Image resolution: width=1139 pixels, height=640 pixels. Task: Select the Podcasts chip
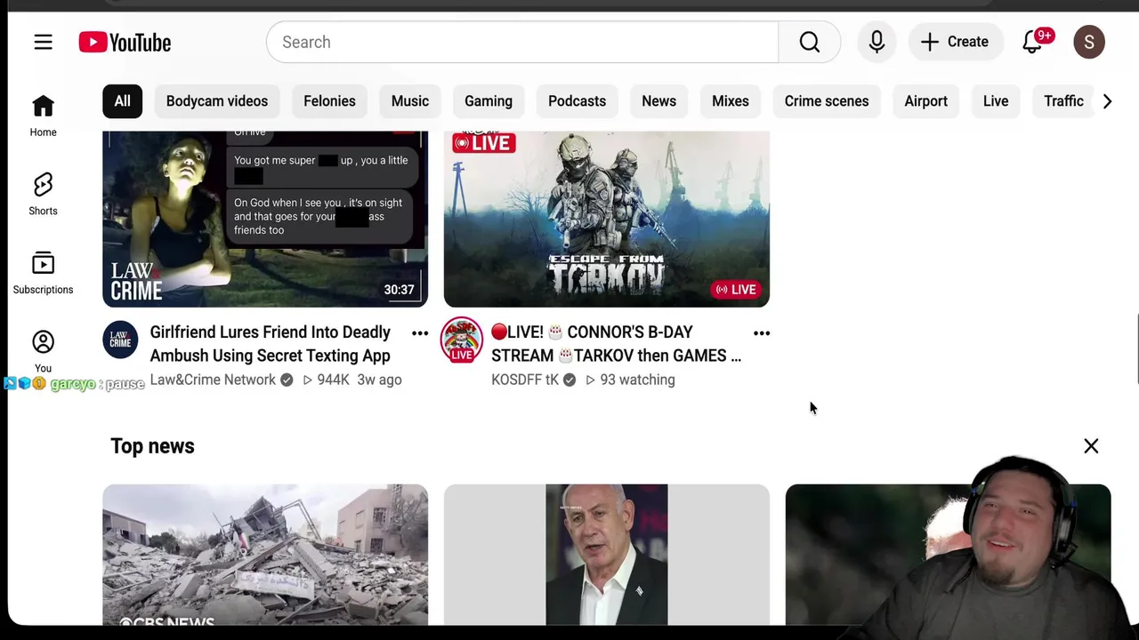pos(577,101)
